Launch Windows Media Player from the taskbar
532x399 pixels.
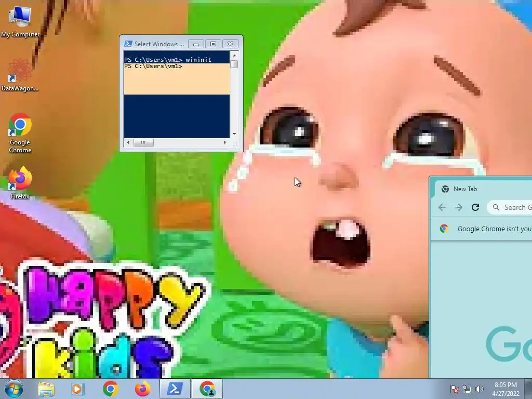[77, 389]
